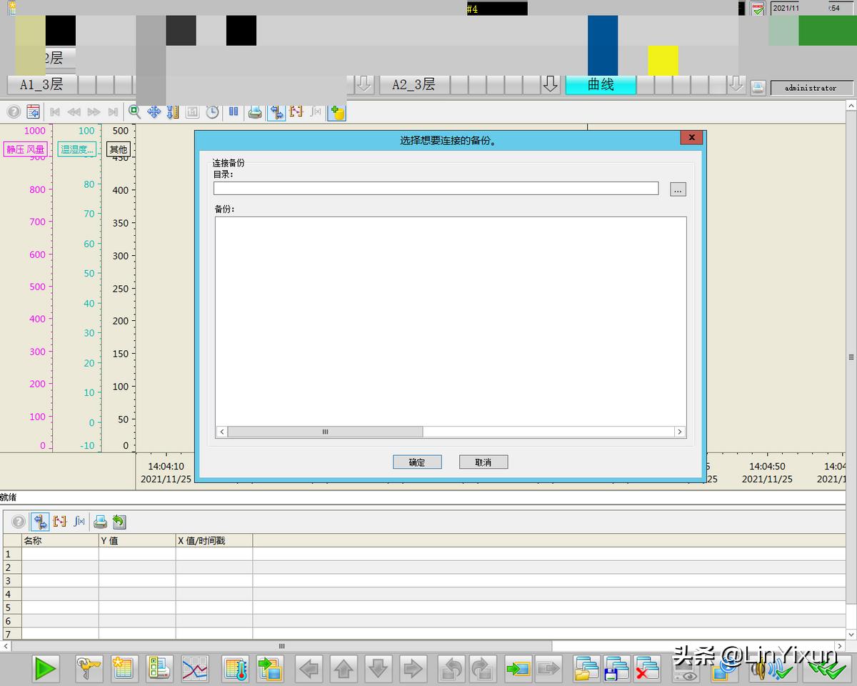Click the green play button in bottom bar
This screenshot has width=857, height=686.
(46, 669)
